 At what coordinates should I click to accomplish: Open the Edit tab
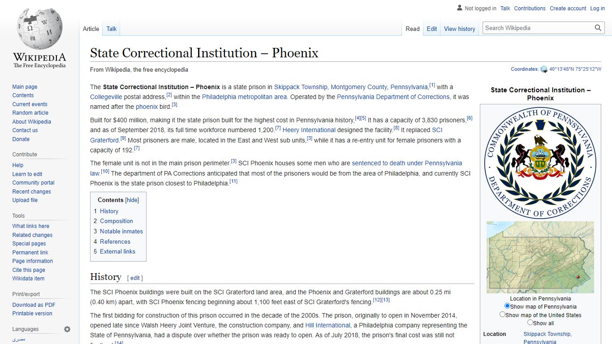tap(432, 29)
